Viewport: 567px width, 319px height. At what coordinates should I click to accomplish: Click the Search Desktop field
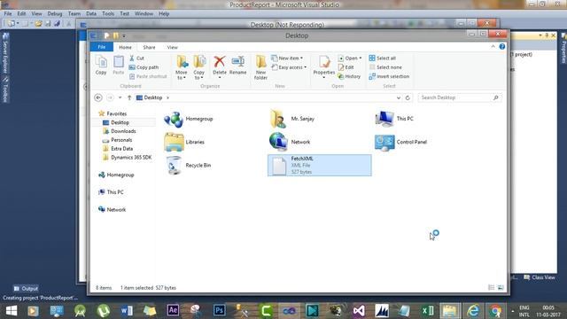pos(460,97)
